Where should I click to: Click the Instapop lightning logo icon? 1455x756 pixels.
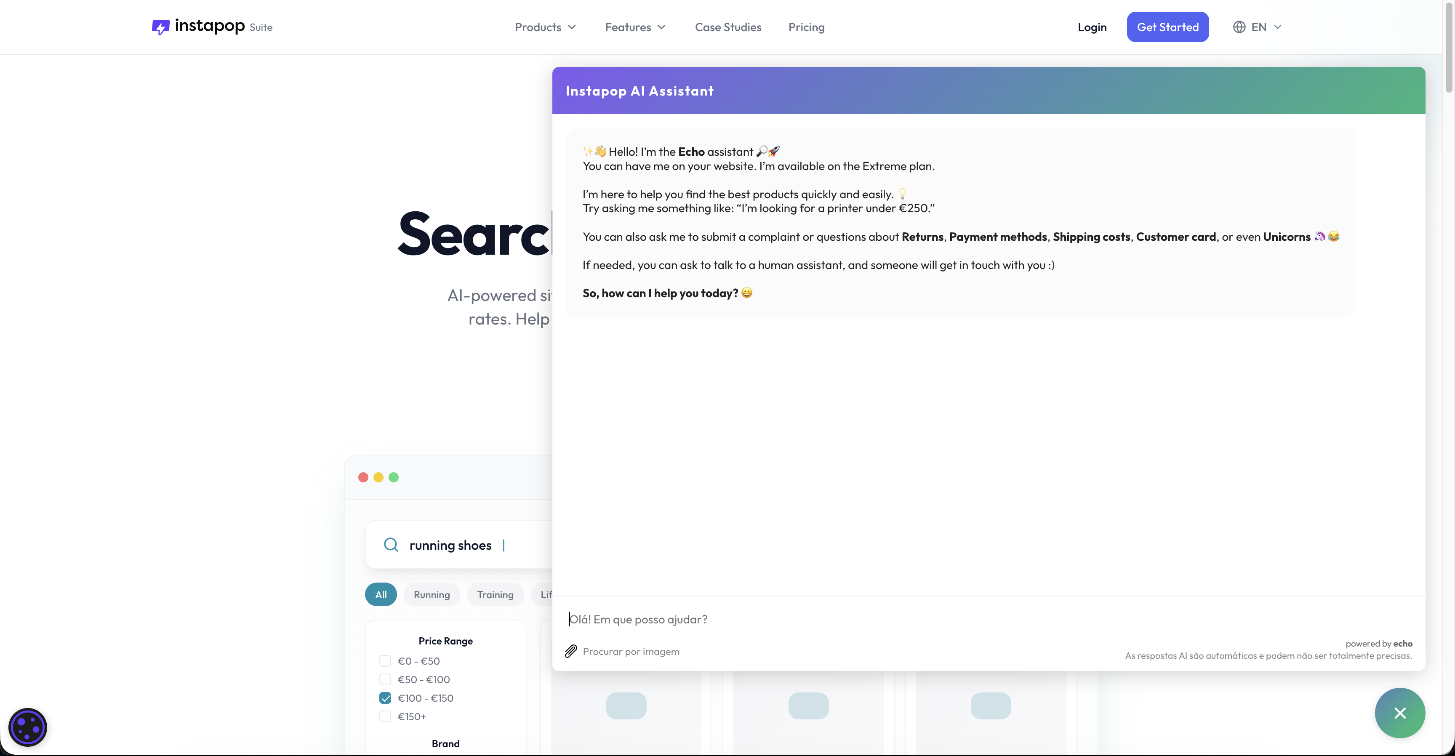pos(160,27)
